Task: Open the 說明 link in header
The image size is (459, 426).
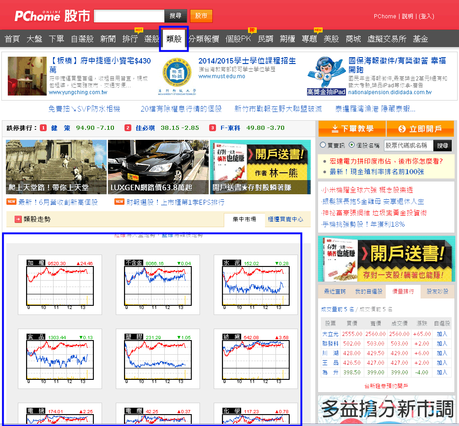Action: click(x=407, y=16)
